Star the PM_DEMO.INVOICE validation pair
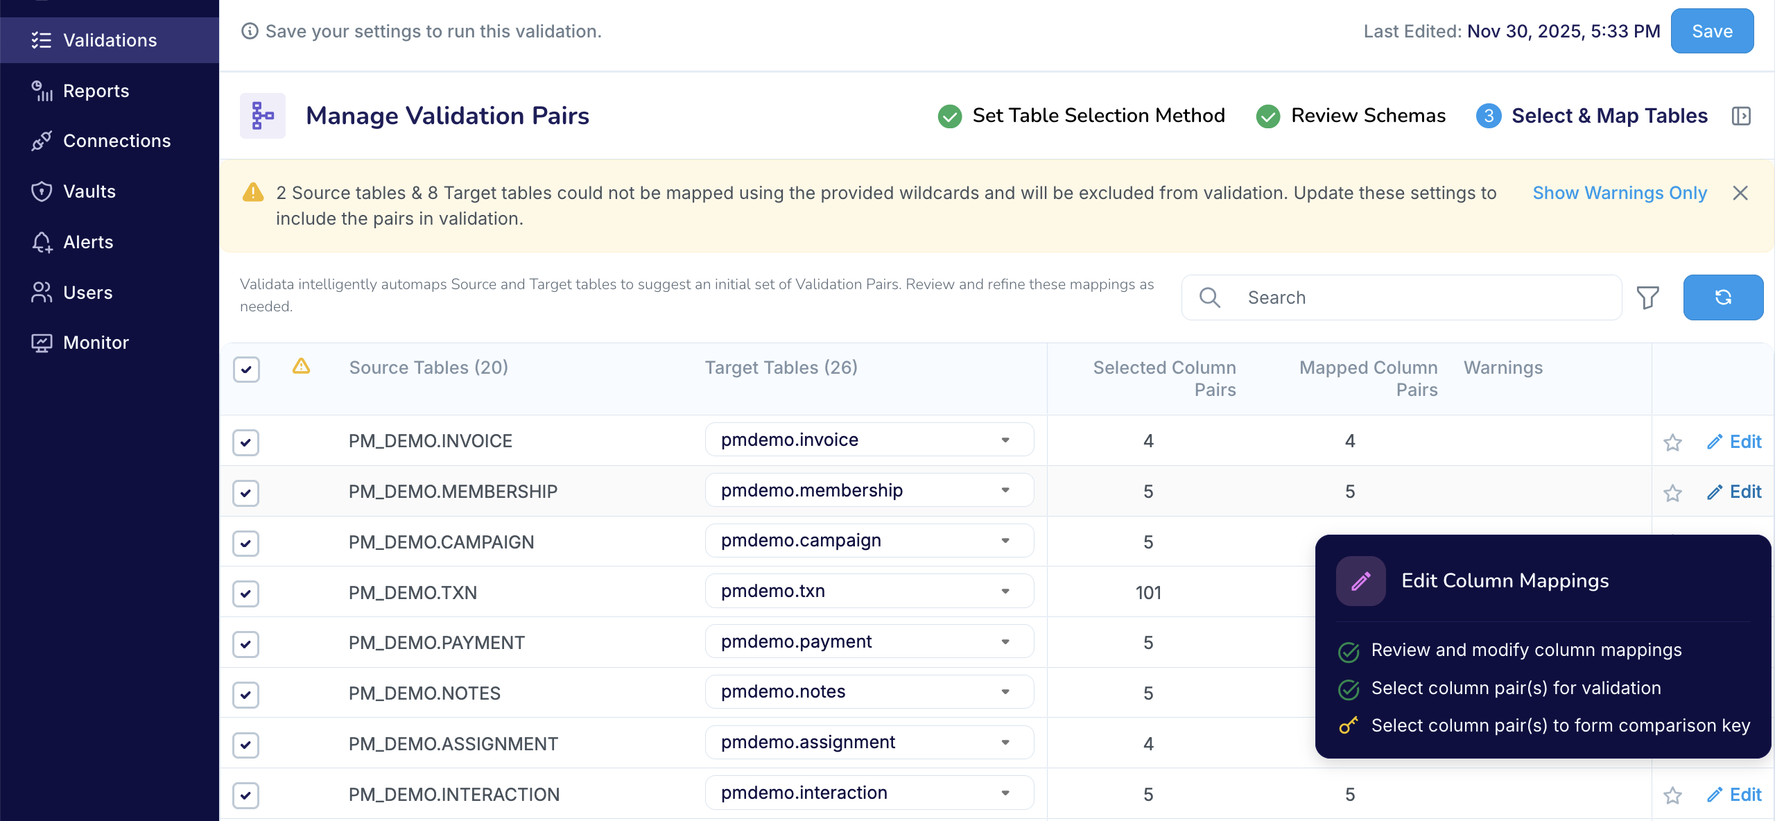Screen dimensions: 1775x821 tap(1673, 442)
